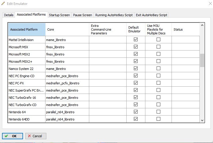Open the Running AutoHotkey Script tab
The width and height of the screenshot is (213, 143).
click(114, 15)
